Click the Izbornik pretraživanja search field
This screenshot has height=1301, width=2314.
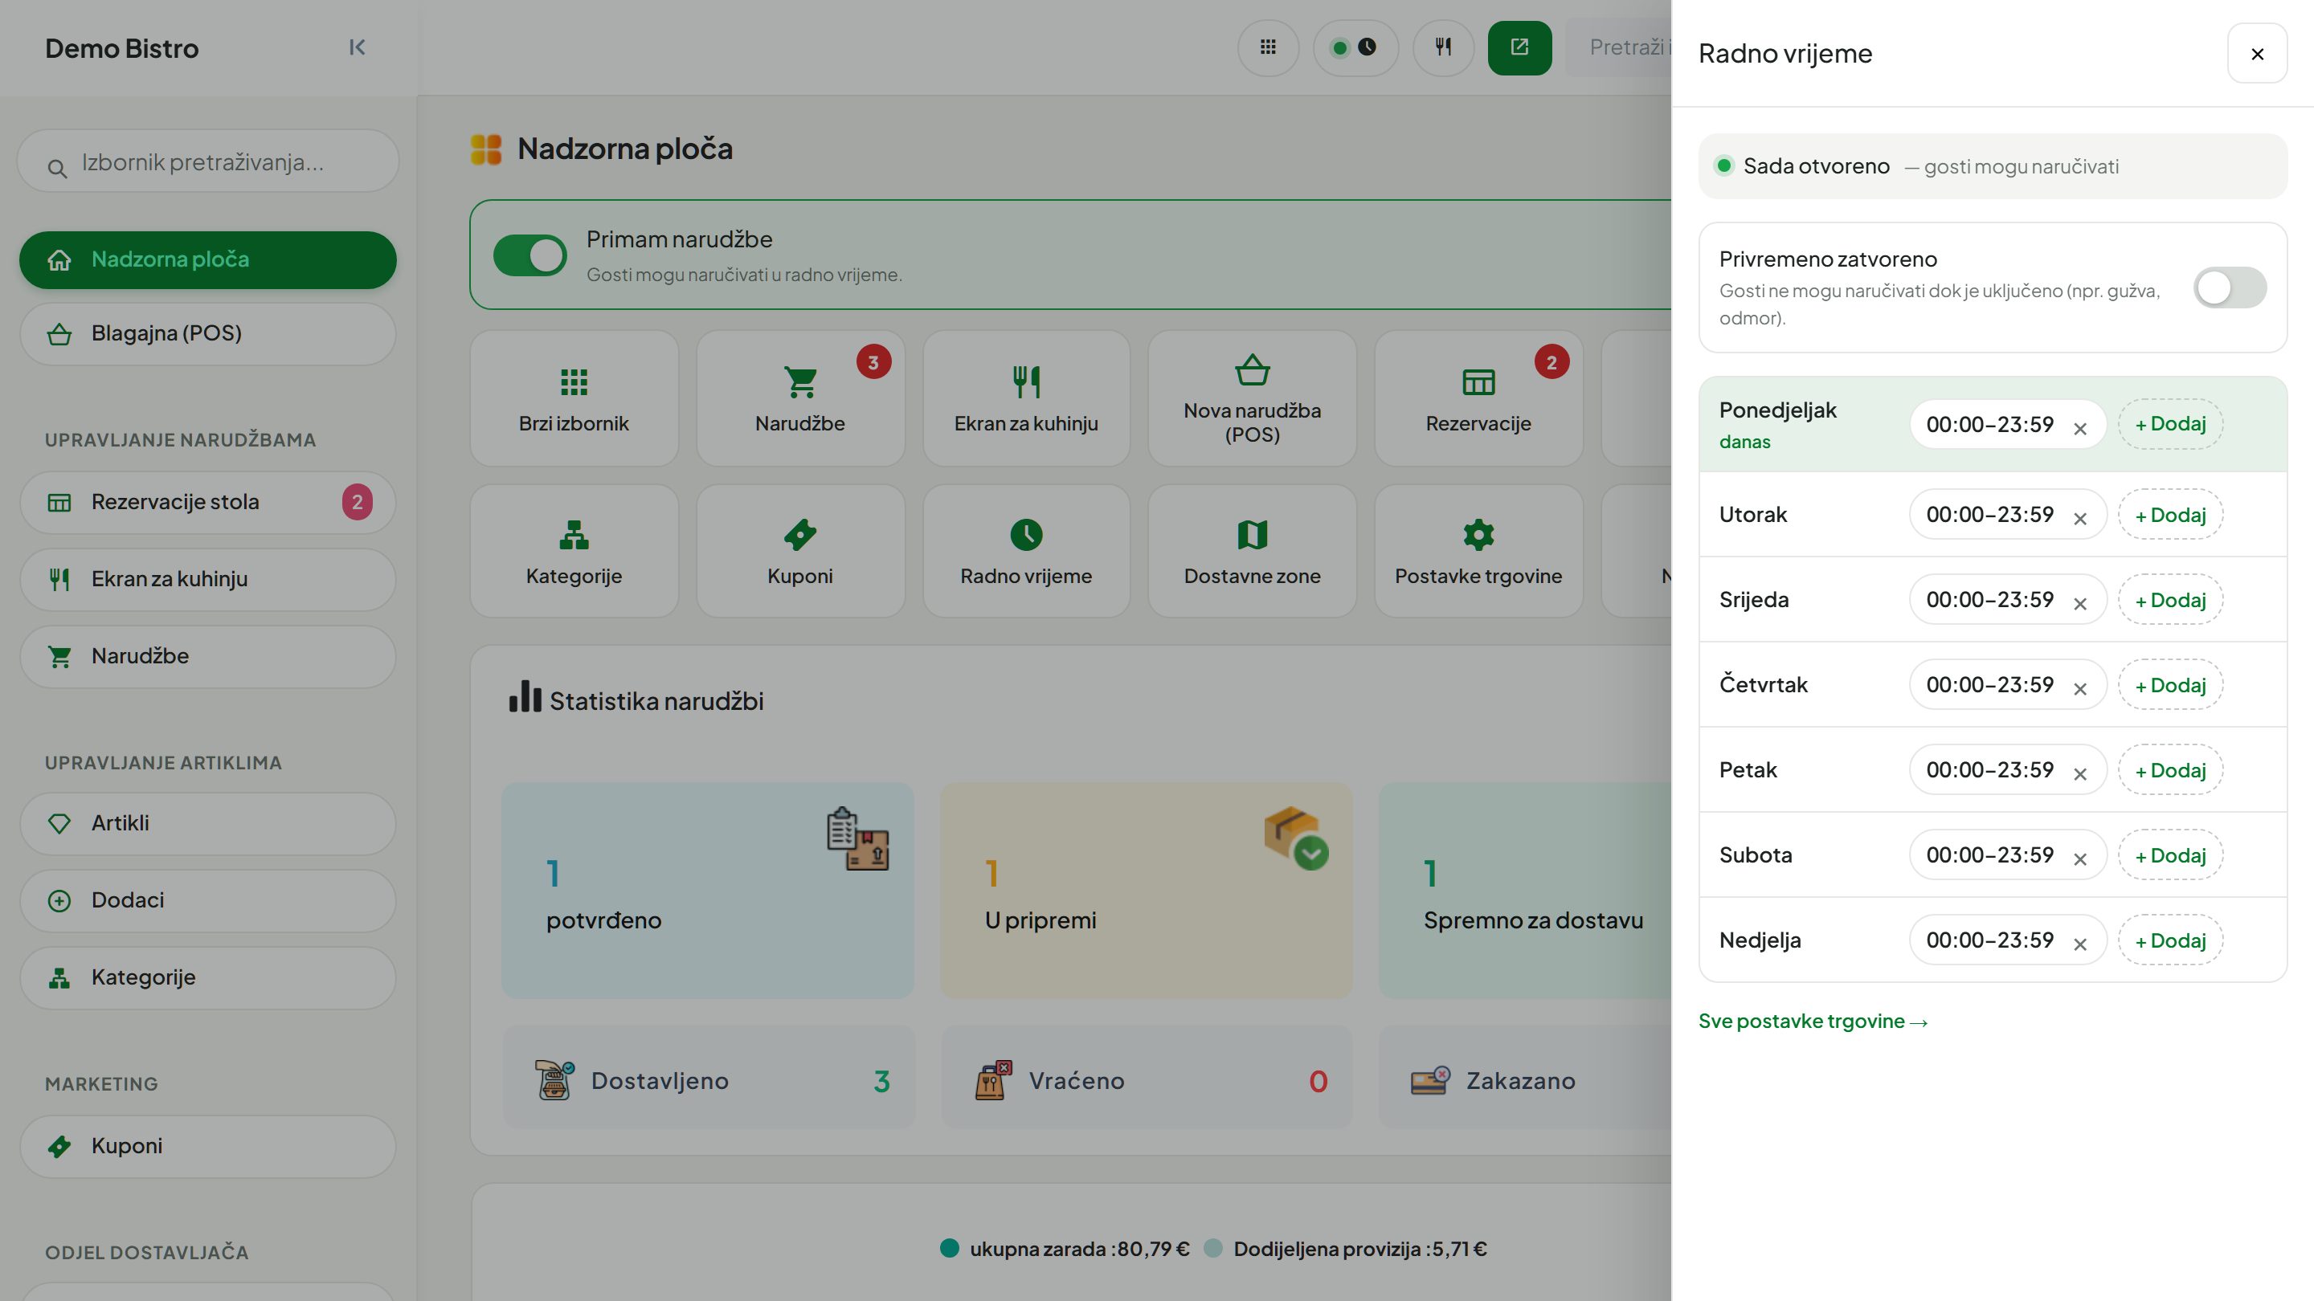(x=207, y=161)
